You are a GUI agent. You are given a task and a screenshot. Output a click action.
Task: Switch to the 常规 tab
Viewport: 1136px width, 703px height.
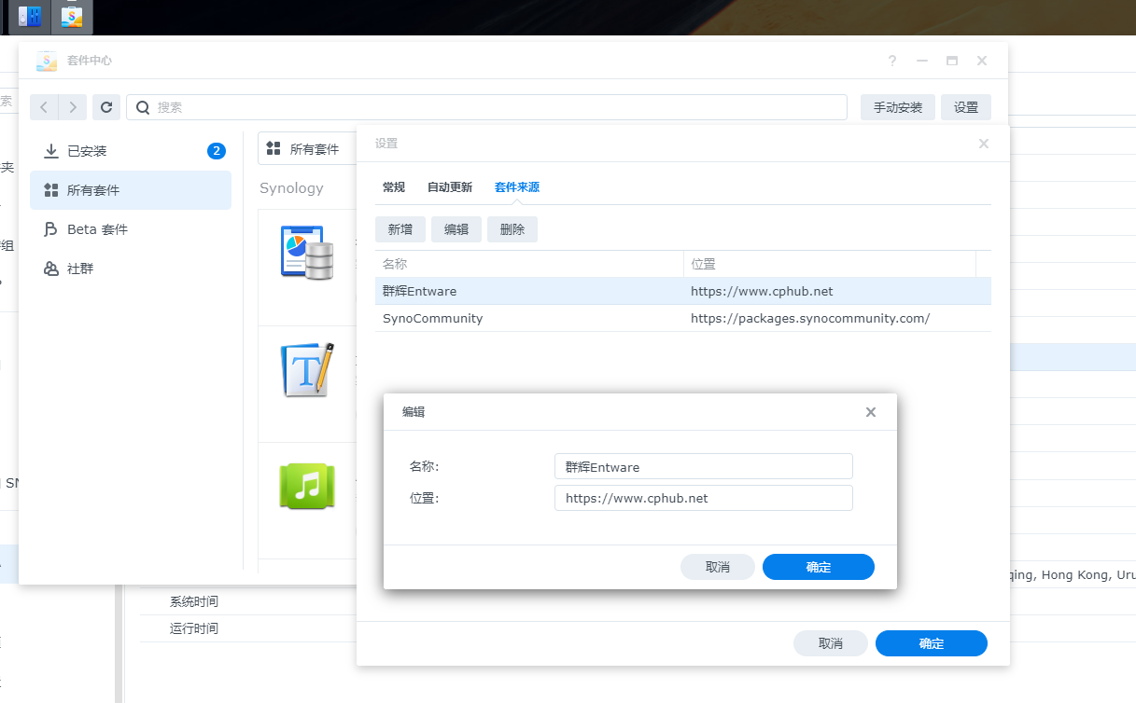(x=394, y=187)
